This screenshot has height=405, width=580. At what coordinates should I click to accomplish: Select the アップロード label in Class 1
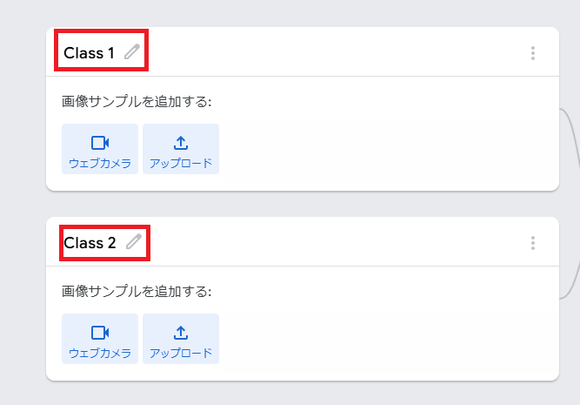181,164
